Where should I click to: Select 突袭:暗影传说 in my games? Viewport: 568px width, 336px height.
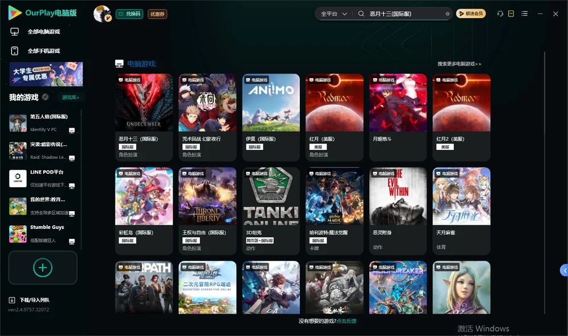[x=43, y=150]
